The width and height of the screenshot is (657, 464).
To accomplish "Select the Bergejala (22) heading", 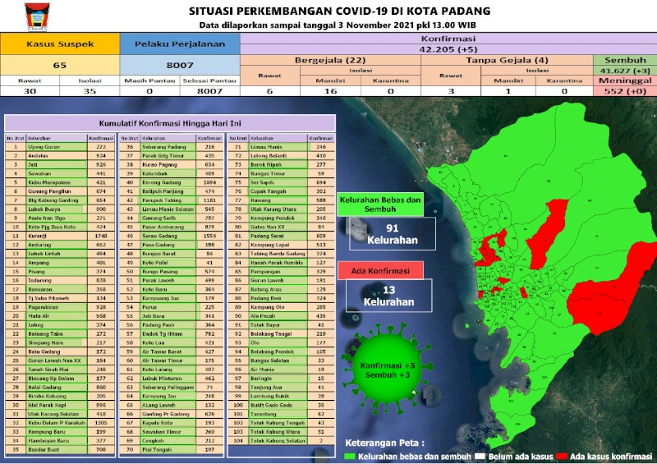I will tap(330, 60).
